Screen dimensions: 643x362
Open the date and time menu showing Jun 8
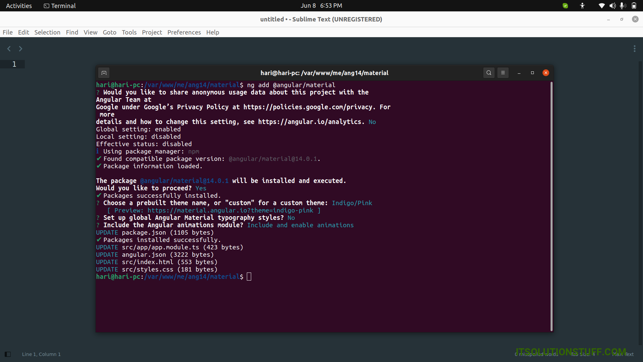coord(321,5)
